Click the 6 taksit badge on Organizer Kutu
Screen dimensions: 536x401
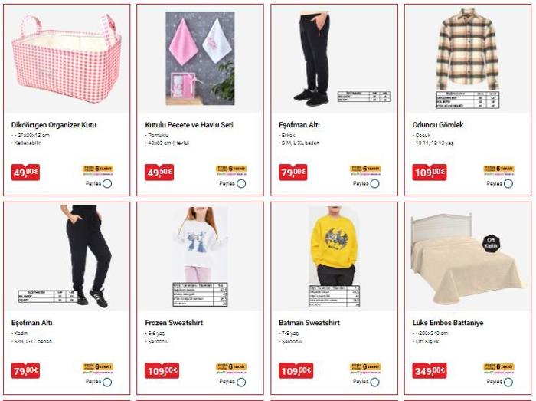pos(98,169)
